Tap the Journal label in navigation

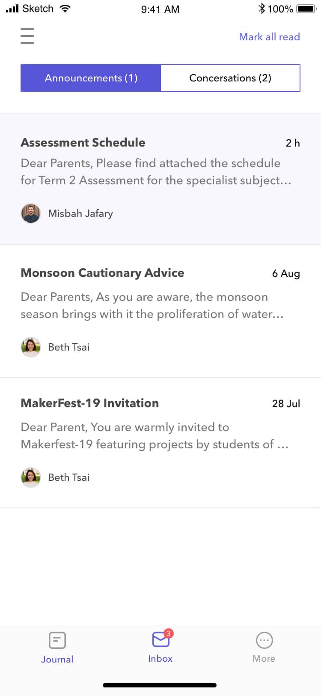click(57, 660)
